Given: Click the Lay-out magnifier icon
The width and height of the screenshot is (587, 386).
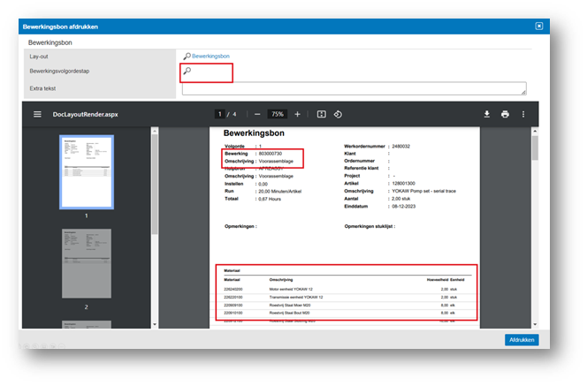Looking at the screenshot, I should (x=186, y=56).
